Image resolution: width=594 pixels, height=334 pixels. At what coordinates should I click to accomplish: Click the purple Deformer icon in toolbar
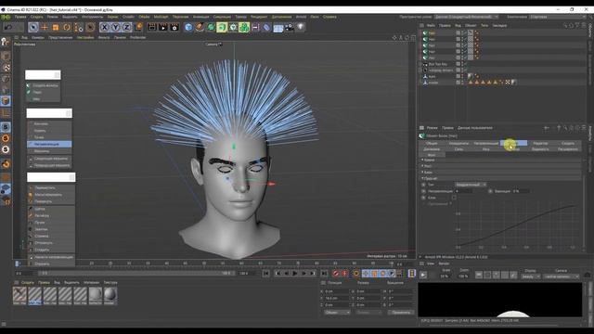coord(266,27)
